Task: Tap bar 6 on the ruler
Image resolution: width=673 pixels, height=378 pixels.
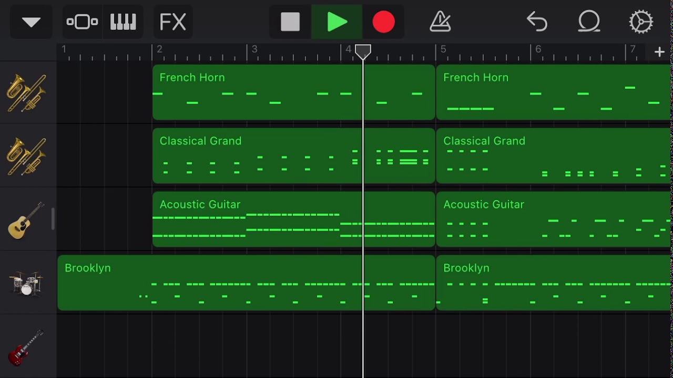Action: point(538,49)
